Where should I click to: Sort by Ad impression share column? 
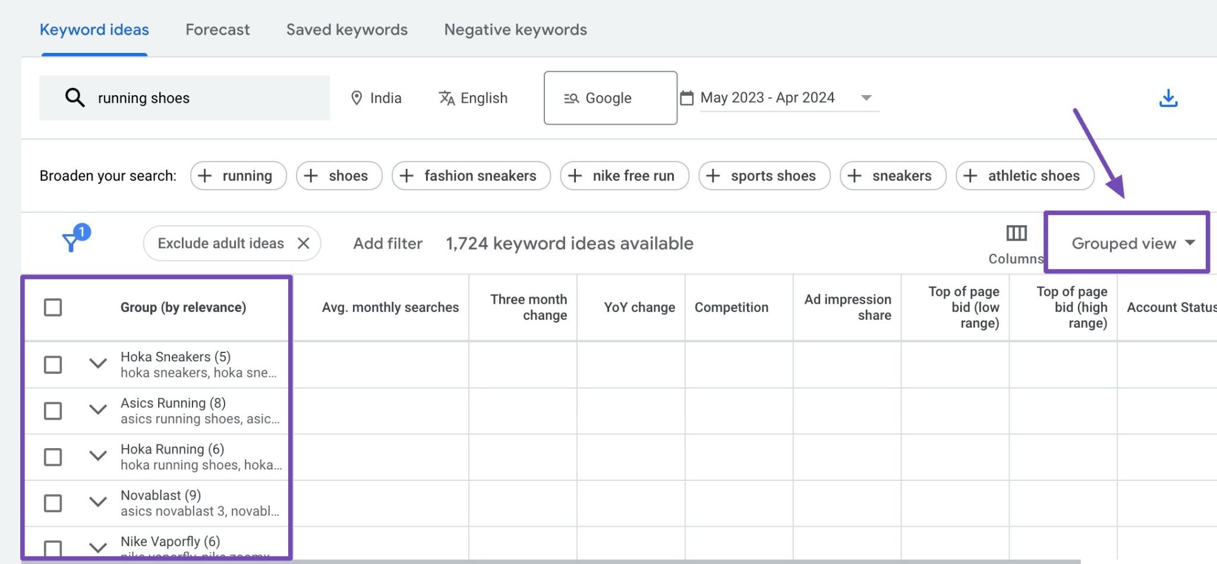click(848, 307)
